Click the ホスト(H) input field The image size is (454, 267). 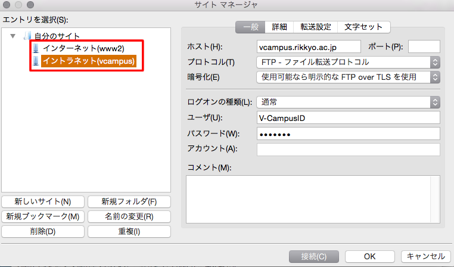[309, 46]
